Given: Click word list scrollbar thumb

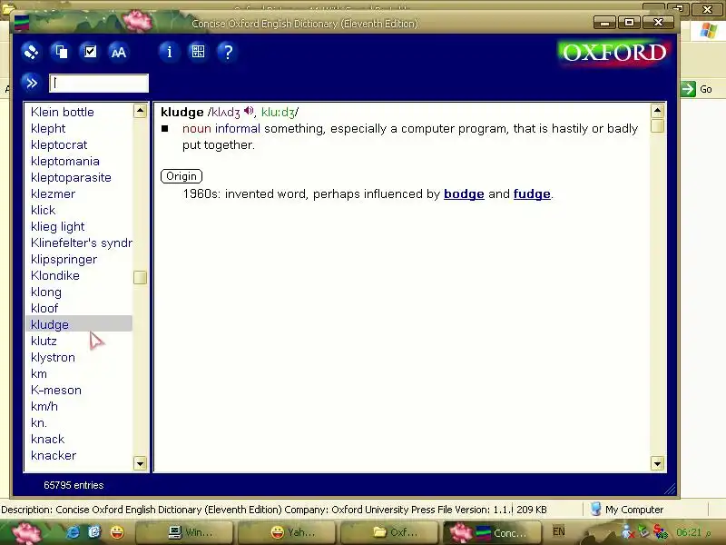Looking at the screenshot, I should [x=140, y=278].
